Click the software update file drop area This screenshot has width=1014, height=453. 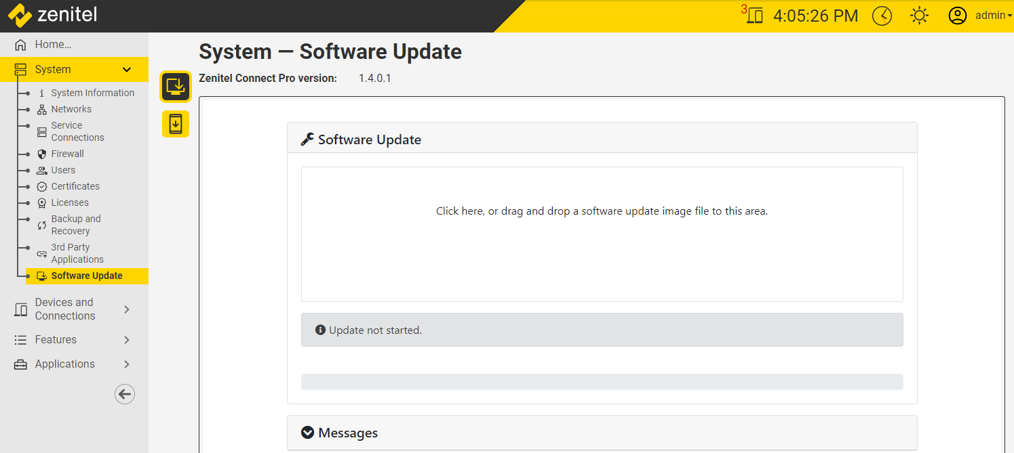point(602,234)
